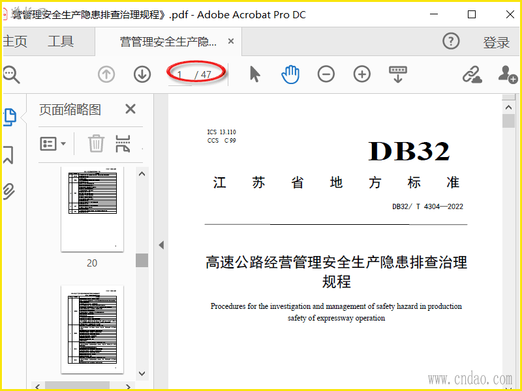
Task: Click the document scroll-up arrow
Action: (508, 108)
